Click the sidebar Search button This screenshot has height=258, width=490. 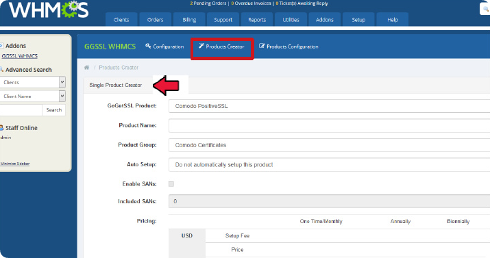click(53, 110)
